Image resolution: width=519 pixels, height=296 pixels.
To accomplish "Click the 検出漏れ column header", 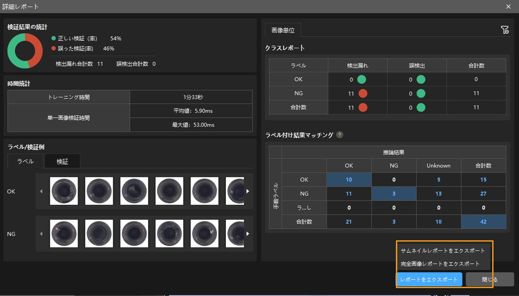I will tap(357, 65).
